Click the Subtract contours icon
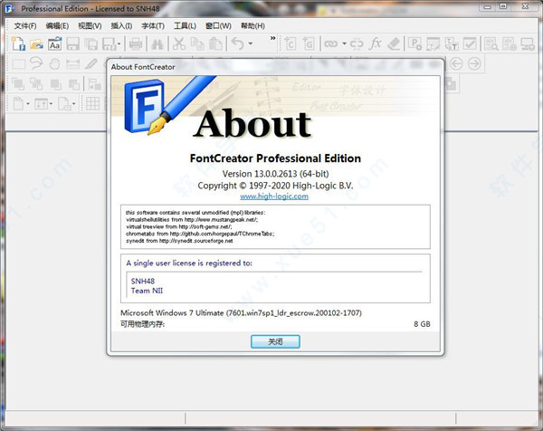 (x=74, y=84)
